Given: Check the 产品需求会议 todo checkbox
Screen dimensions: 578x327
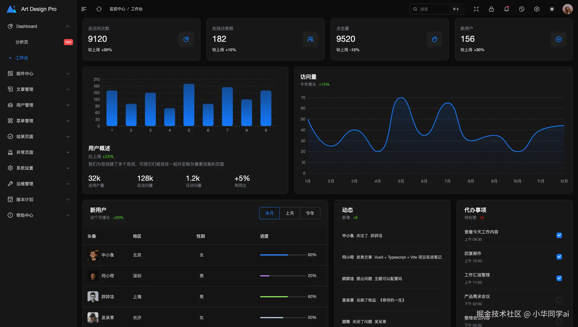Looking at the screenshot, I should tap(559, 300).
